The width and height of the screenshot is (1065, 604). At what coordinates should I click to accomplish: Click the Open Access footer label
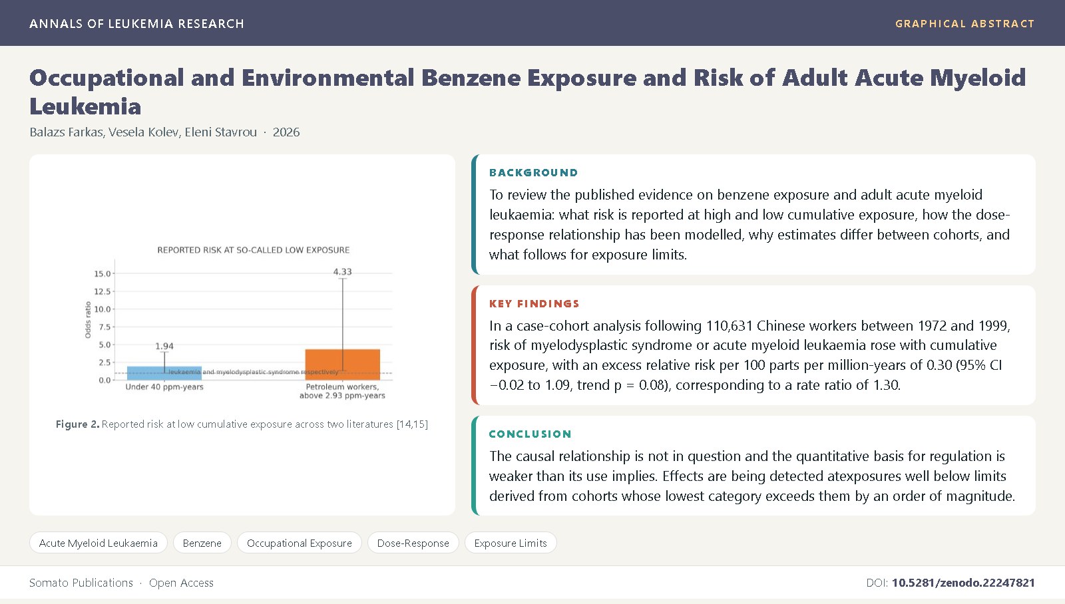181,583
